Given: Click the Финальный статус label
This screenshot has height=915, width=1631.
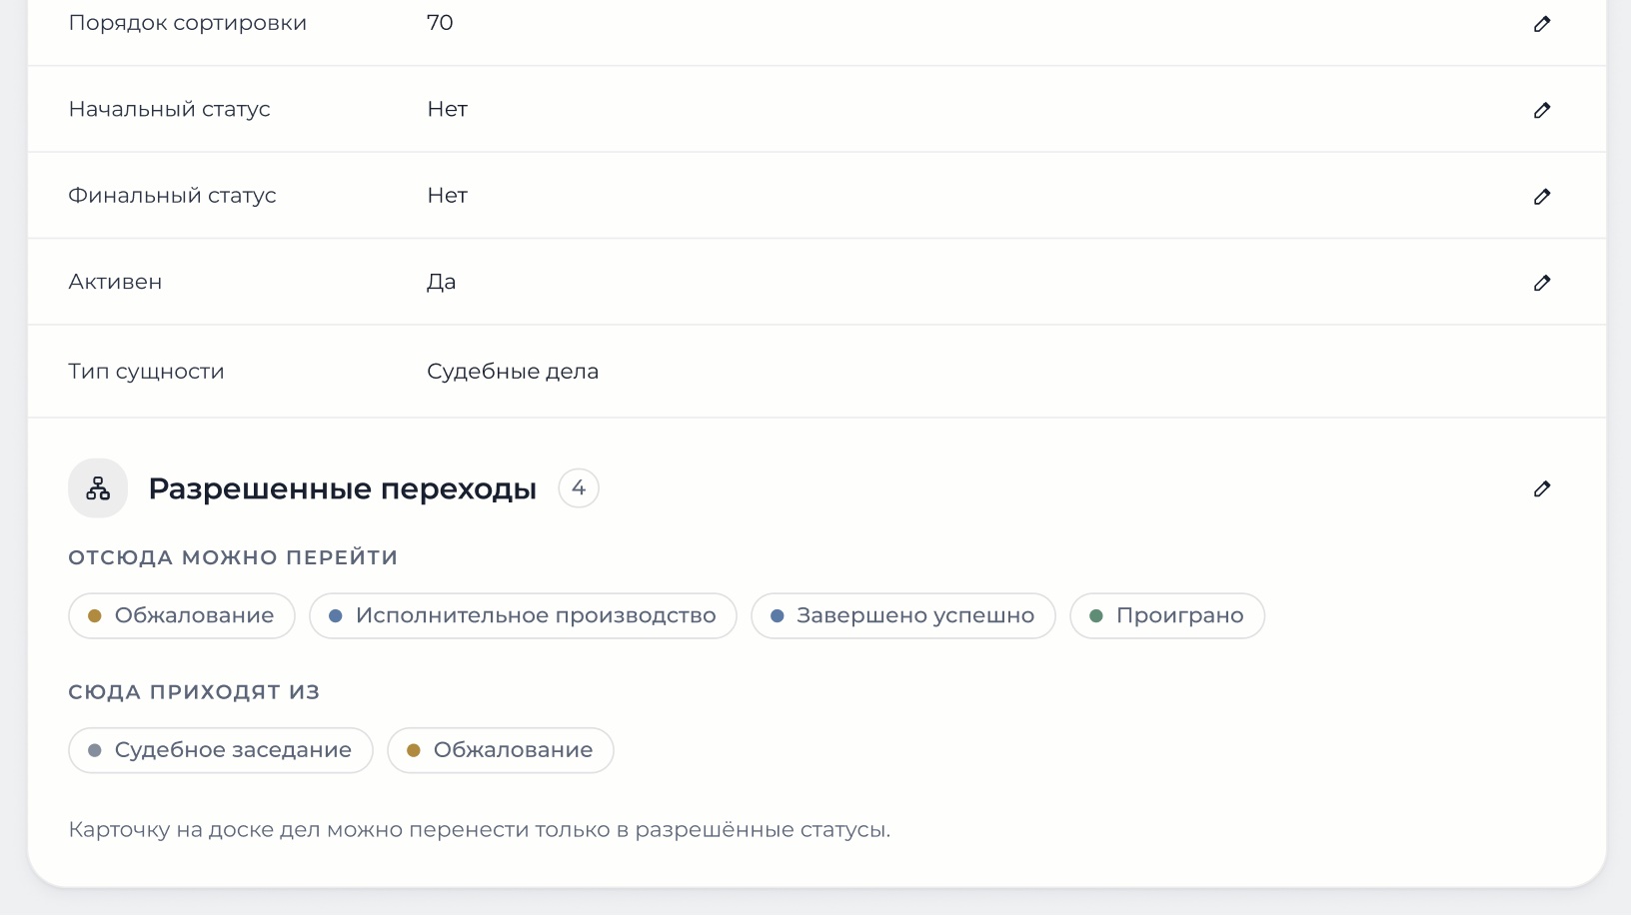Looking at the screenshot, I should [x=172, y=196].
